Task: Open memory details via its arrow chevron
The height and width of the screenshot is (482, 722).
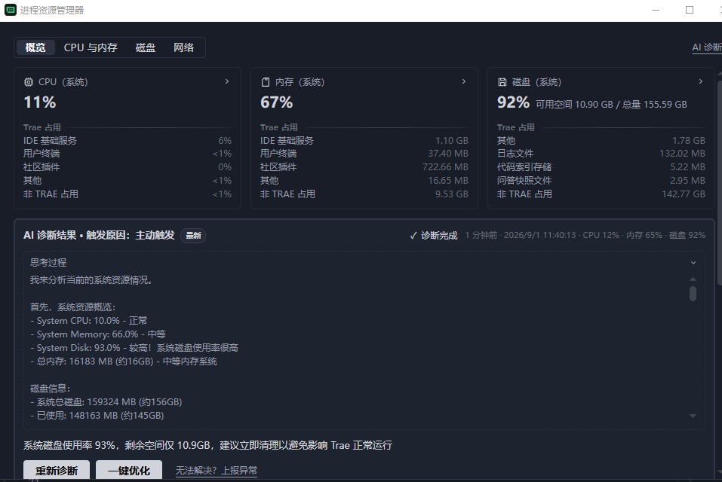Action: pyautogui.click(x=464, y=81)
